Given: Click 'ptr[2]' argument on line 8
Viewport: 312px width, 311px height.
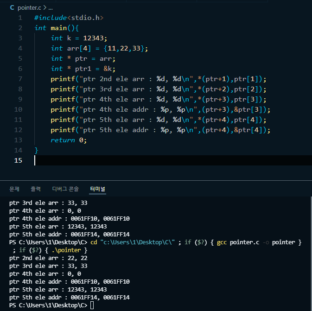Looking at the screenshot, I should (246, 89).
